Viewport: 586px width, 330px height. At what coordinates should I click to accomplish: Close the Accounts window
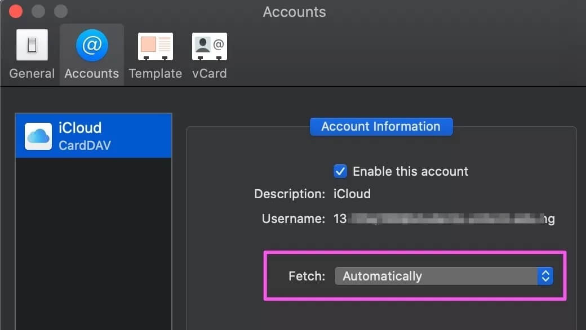coord(16,11)
